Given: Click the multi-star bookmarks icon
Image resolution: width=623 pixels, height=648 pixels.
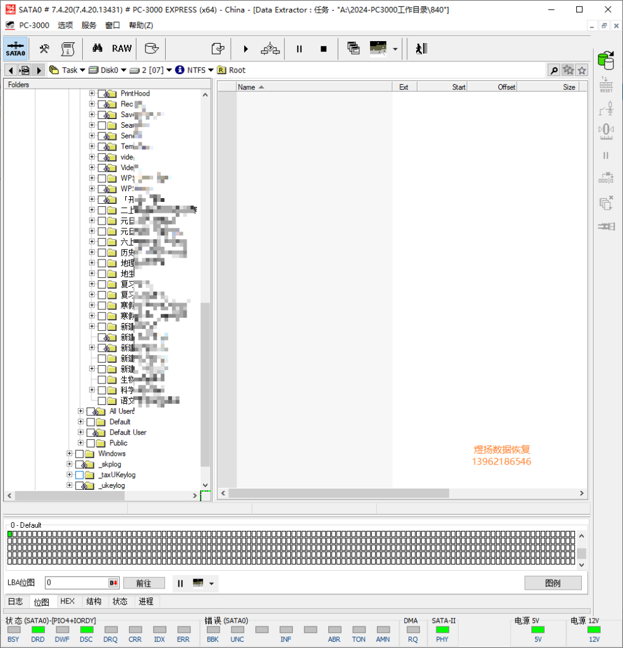Looking at the screenshot, I should point(569,70).
